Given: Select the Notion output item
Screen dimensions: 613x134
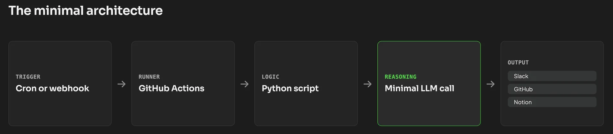Looking at the screenshot, I should (x=552, y=102).
